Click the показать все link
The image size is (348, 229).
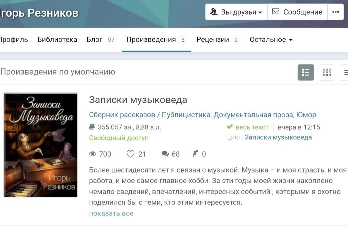(x=111, y=213)
